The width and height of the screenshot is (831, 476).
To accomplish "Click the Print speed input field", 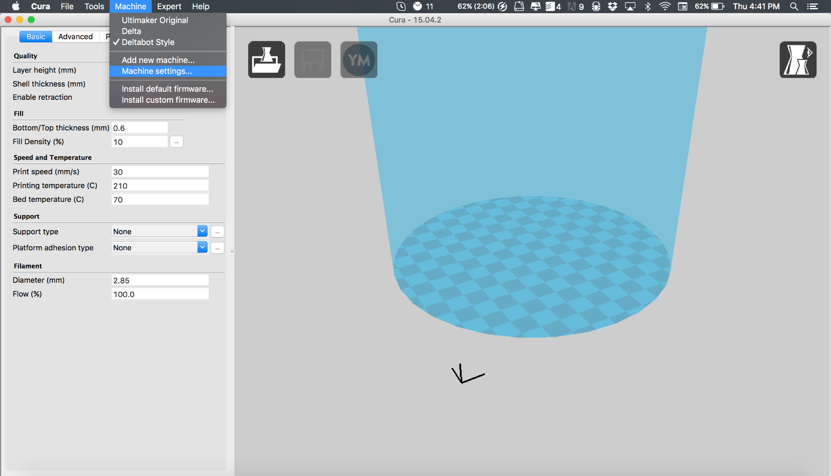I will click(160, 172).
